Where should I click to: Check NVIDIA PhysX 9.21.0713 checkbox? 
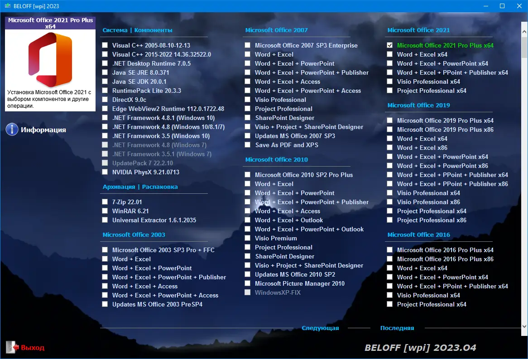pyautogui.click(x=105, y=172)
